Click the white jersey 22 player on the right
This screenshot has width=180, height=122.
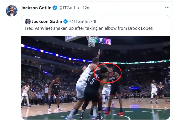153,92
